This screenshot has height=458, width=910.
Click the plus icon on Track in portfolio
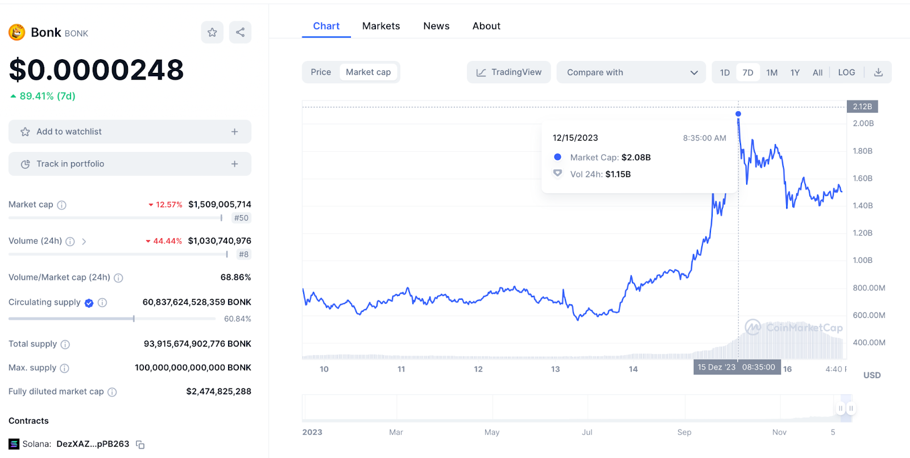coord(234,164)
